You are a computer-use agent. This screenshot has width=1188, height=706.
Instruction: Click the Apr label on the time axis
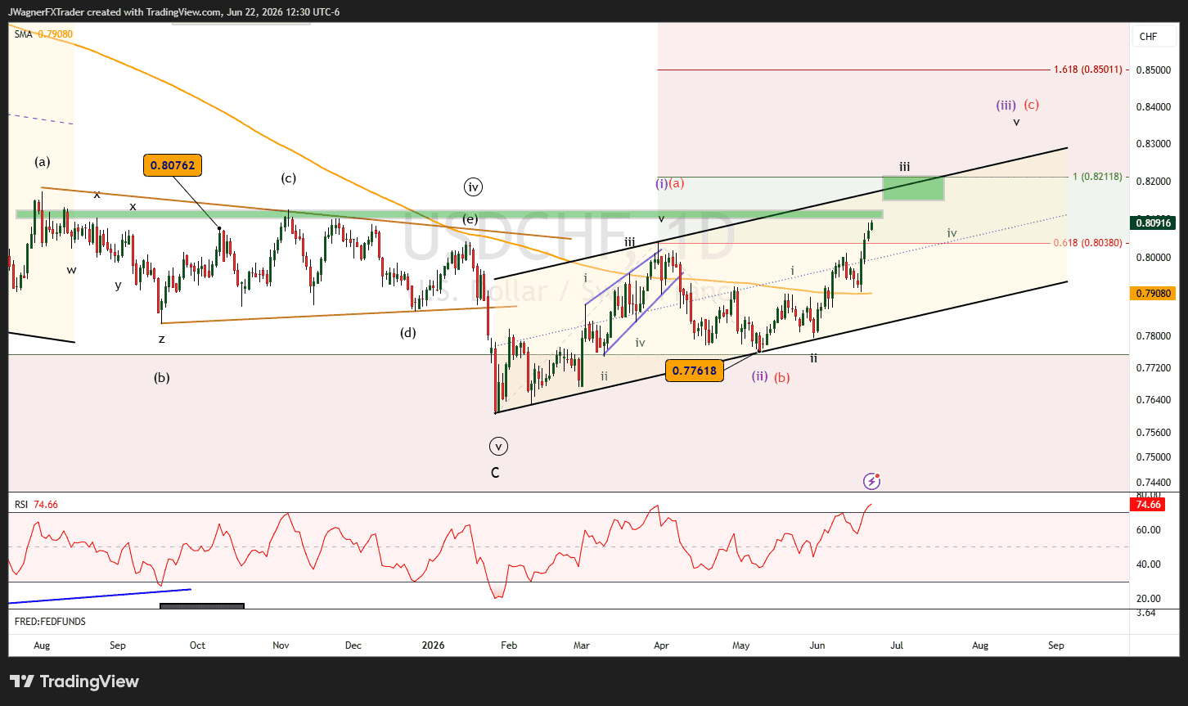click(661, 645)
